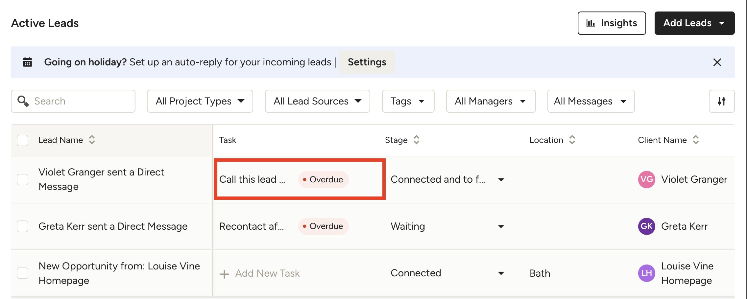Sort leads by Client Name column
This screenshot has height=299, width=747.
tap(696, 140)
